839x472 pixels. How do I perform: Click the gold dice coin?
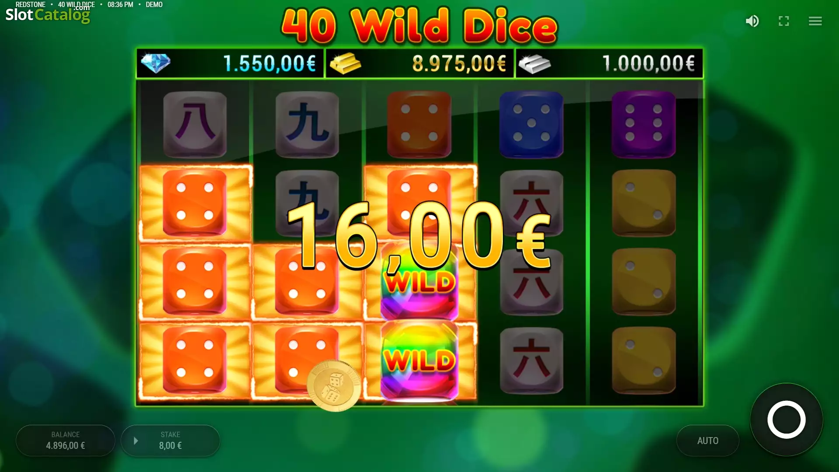[334, 385]
